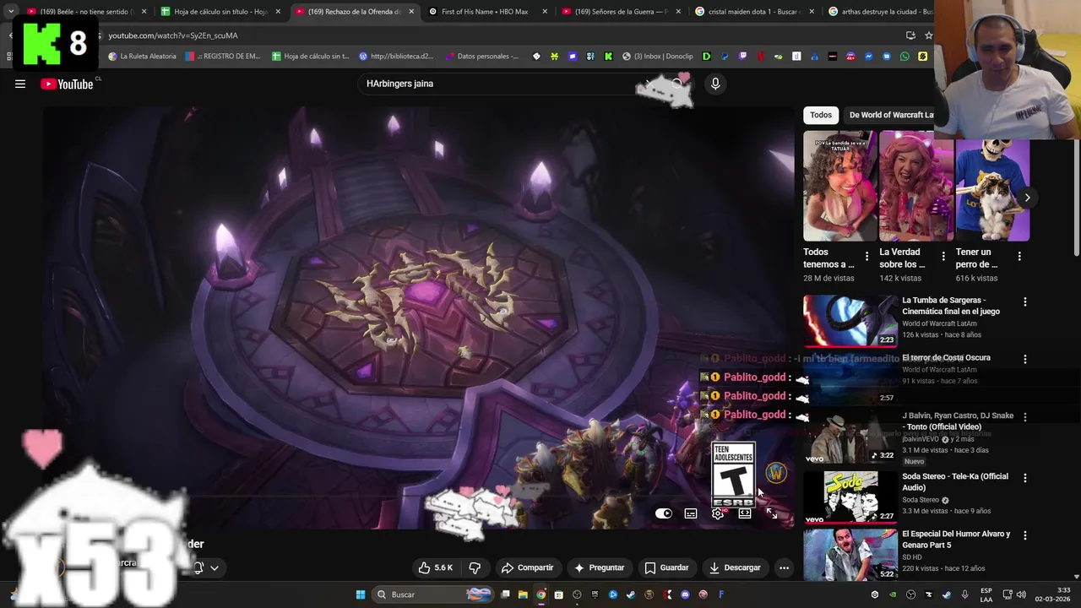Viewport: 1081px width, 608px height.
Task: Open Microsoft Store from the taskbar
Action: tap(559, 594)
